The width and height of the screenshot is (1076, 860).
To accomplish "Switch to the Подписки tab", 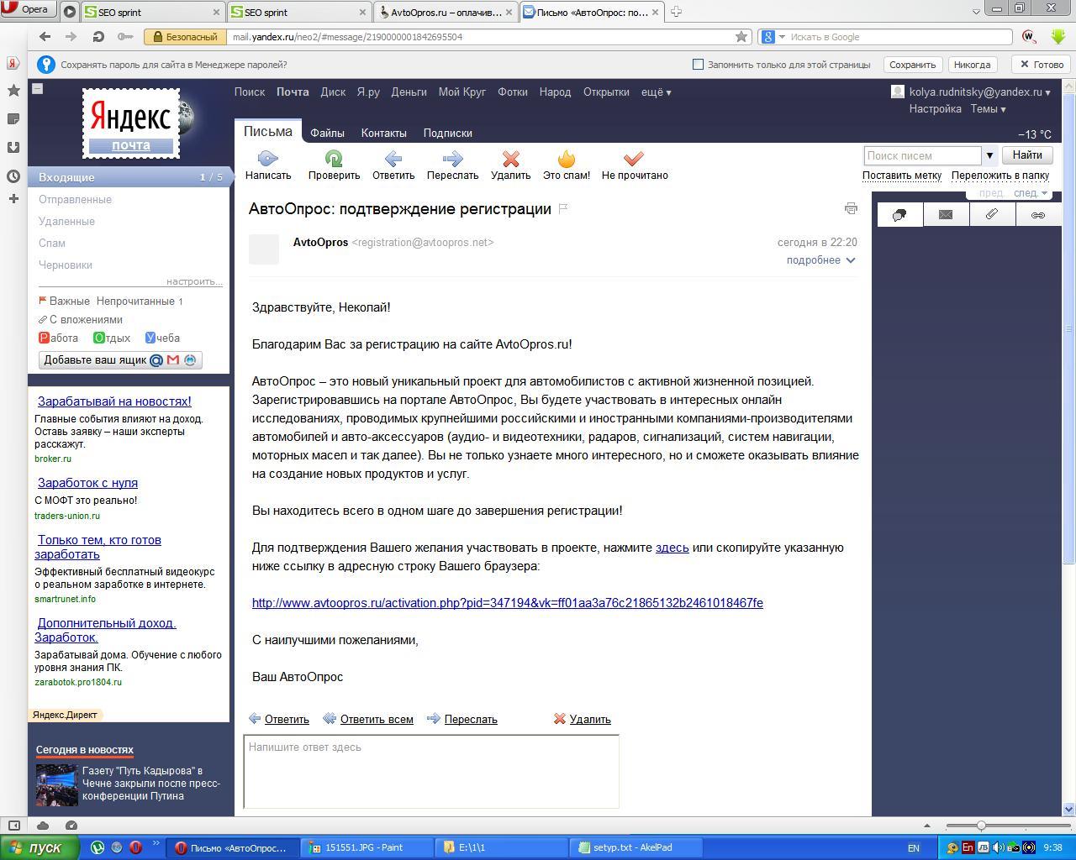I will pos(447,133).
